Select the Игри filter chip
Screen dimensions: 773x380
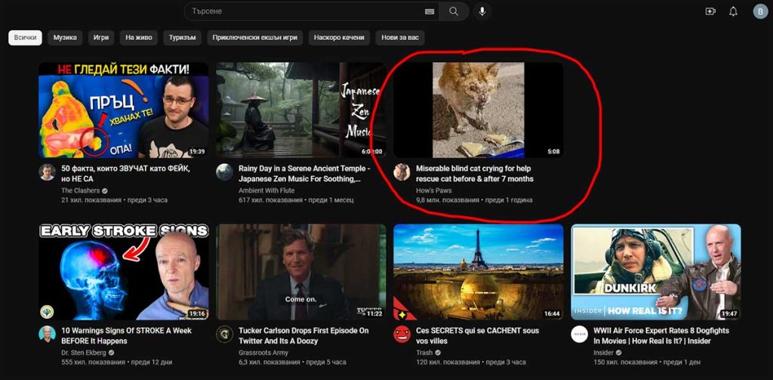click(101, 37)
